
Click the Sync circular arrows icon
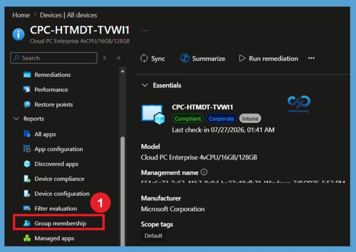pos(144,59)
